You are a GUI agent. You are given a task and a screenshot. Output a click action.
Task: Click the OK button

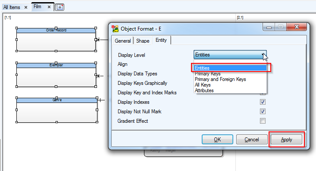pyautogui.click(x=217, y=140)
